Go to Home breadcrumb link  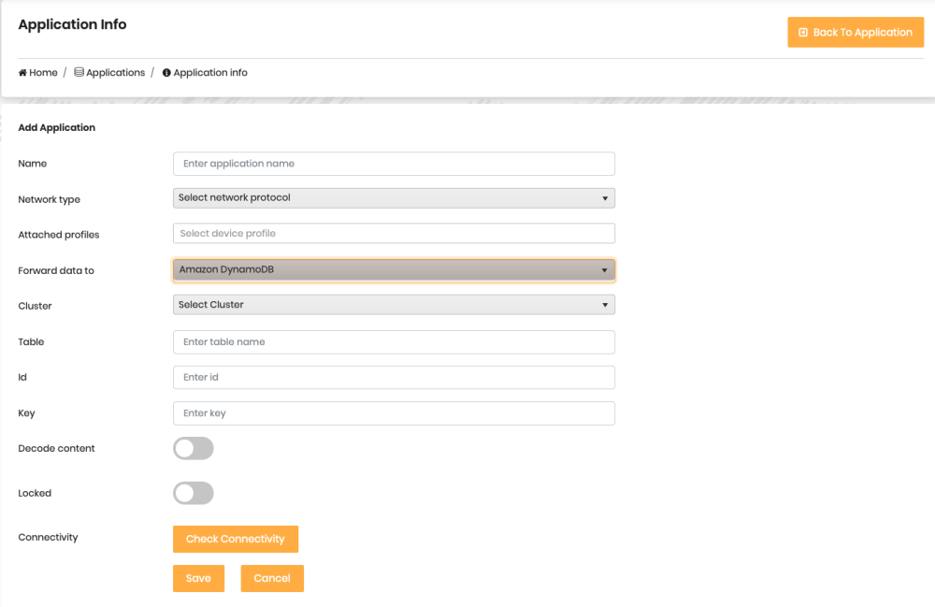pos(43,73)
